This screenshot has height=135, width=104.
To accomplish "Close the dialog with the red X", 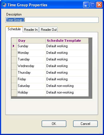I will [x=99, y=5].
